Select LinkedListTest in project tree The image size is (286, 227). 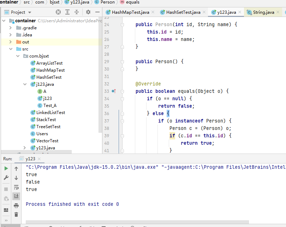48,113
